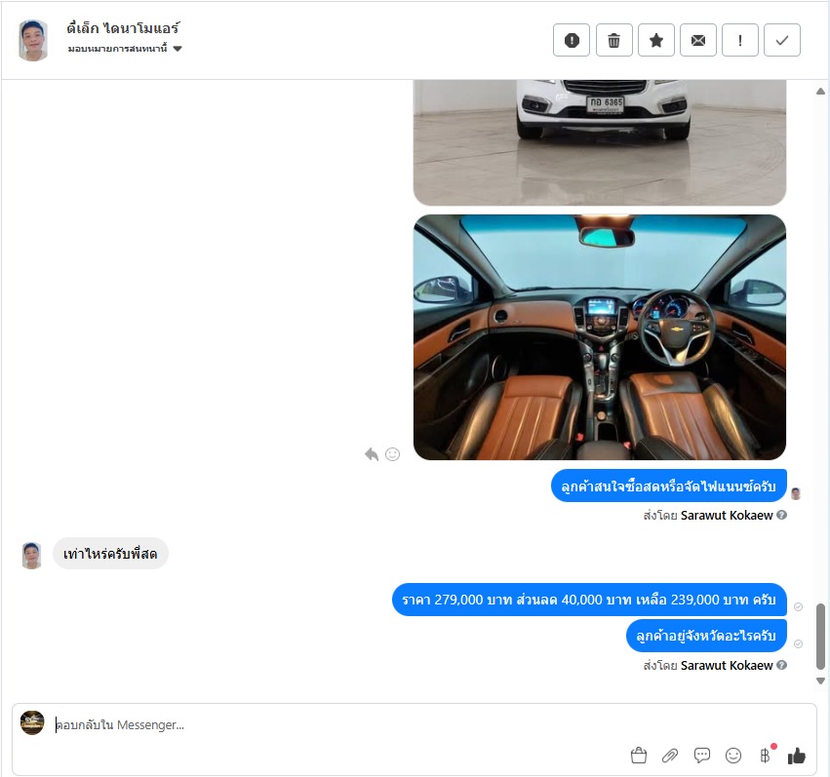The image size is (830, 777).
Task: Reply to car interior photo message
Action: (372, 454)
